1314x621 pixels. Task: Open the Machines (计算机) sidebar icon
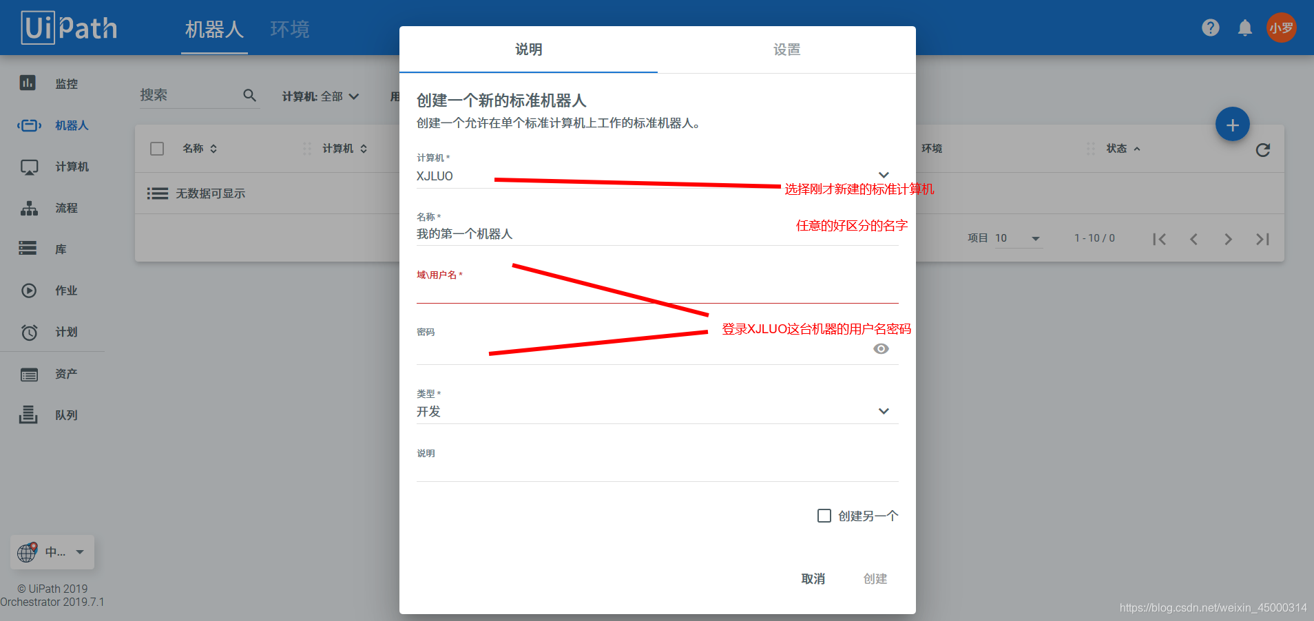click(x=29, y=167)
